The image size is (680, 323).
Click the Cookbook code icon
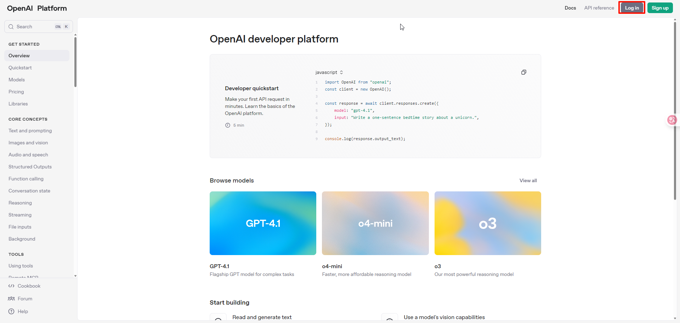[x=11, y=286]
